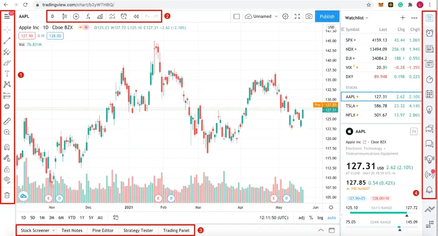
Task: Open the Trading Panel tab
Action: pos(176,230)
